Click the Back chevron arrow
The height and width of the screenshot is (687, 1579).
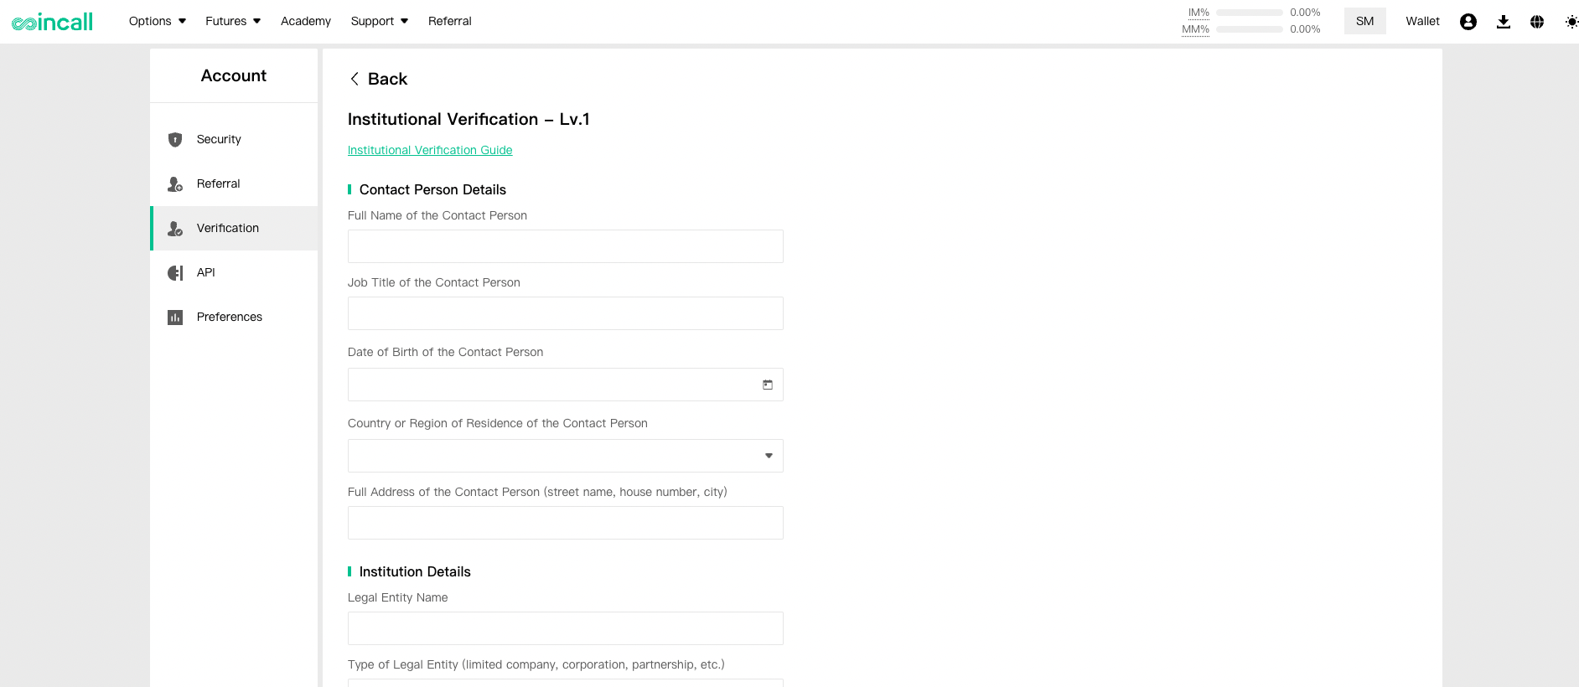[x=355, y=79]
